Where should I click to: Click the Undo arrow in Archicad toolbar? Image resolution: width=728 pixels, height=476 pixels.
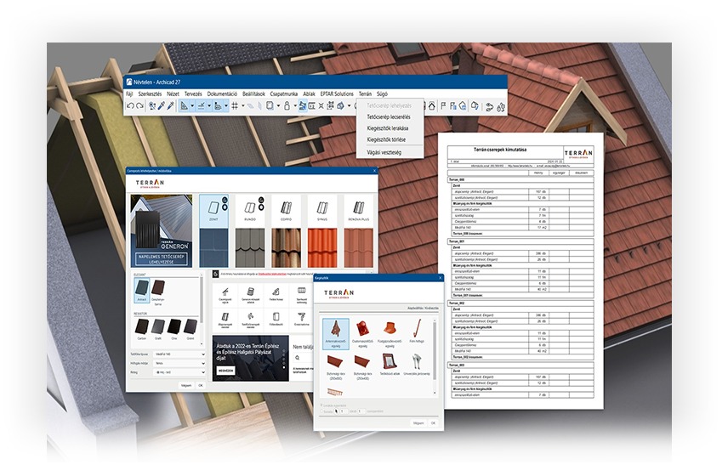[130, 105]
